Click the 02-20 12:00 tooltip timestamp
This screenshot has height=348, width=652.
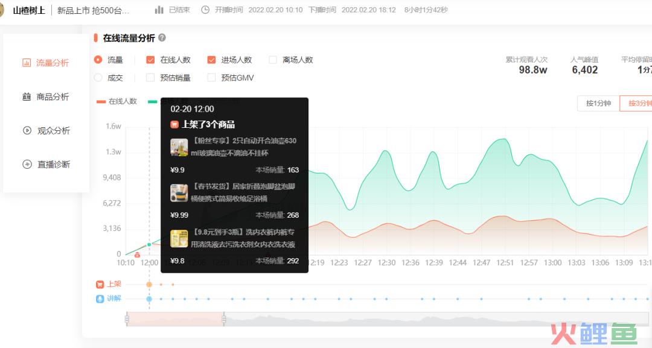192,109
